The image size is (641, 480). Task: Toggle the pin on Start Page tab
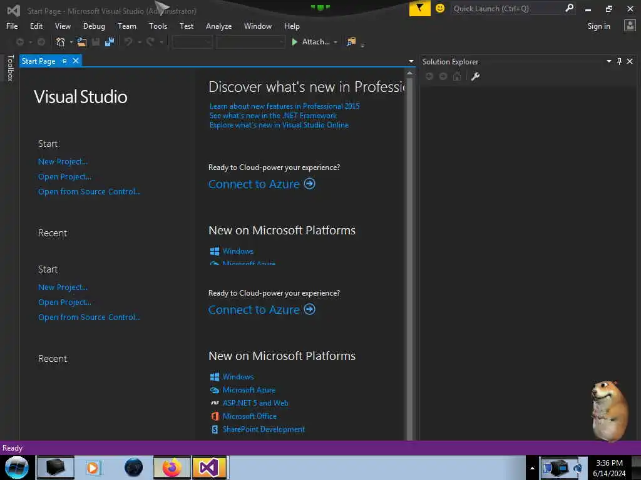tap(64, 61)
